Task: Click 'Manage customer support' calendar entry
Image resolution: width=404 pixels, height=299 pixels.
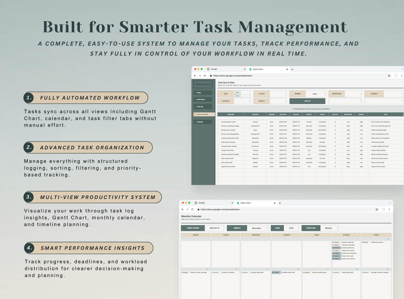Action: pyautogui.click(x=380, y=273)
